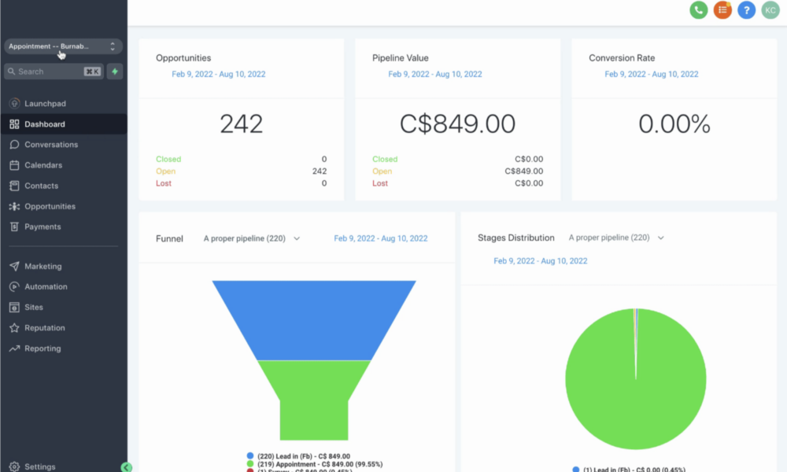Click the green phone dialer icon
The height and width of the screenshot is (472, 787).
[698, 10]
